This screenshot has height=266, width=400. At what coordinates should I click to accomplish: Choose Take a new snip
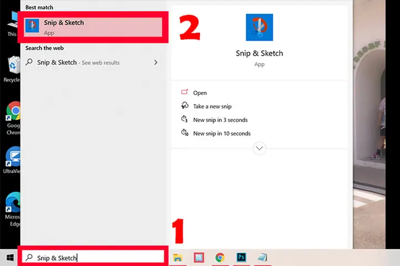pyautogui.click(x=212, y=106)
